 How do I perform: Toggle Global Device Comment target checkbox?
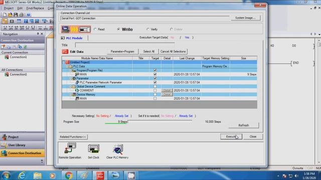[x=155, y=86]
